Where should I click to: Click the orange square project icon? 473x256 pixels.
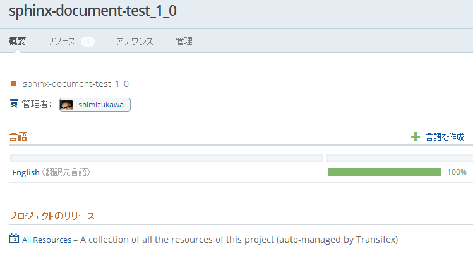click(14, 84)
